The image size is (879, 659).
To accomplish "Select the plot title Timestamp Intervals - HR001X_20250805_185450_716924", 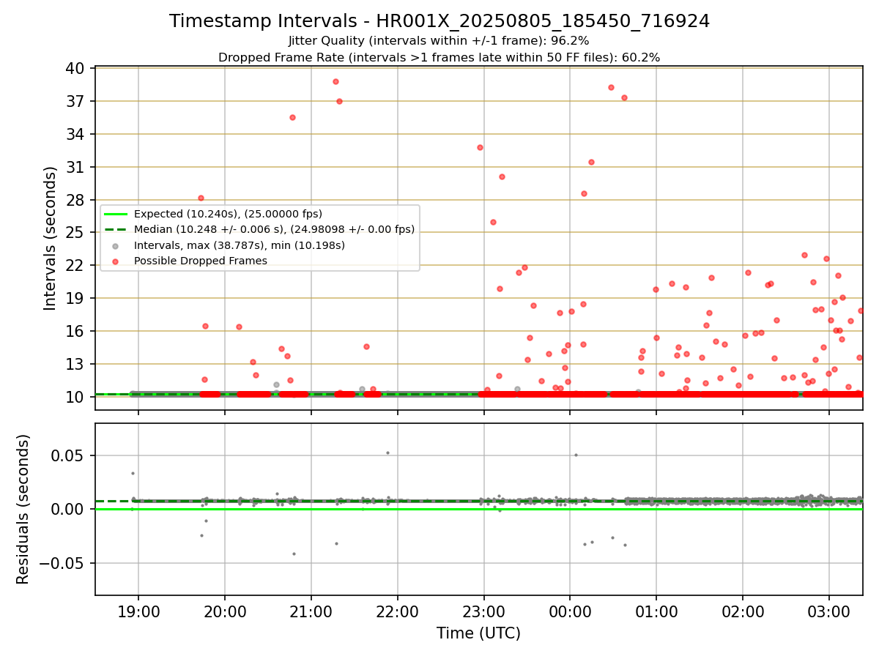I will (x=439, y=21).
